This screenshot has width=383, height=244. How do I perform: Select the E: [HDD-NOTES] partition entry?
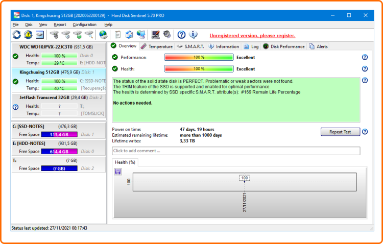59,148
